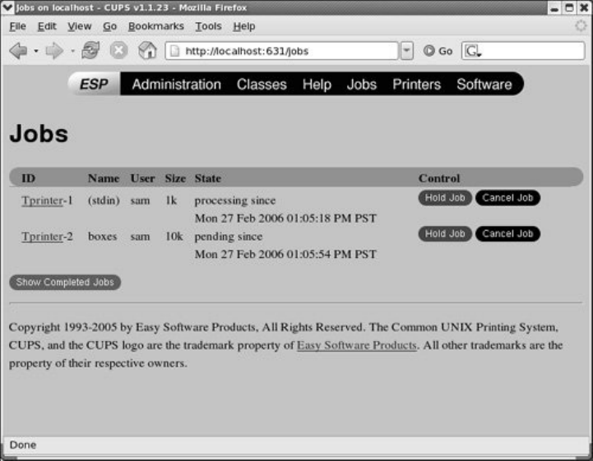The image size is (593, 461).
Task: Click the Control column header
Action: tap(439, 178)
